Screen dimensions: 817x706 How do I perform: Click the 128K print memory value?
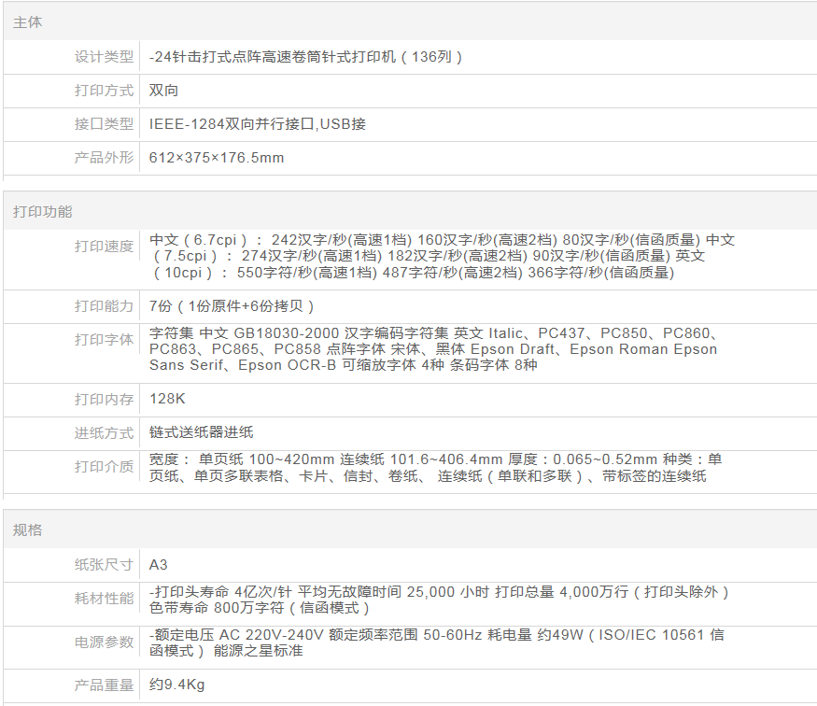pyautogui.click(x=168, y=400)
